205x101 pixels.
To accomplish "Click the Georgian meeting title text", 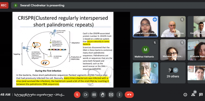I will click(39, 95).
